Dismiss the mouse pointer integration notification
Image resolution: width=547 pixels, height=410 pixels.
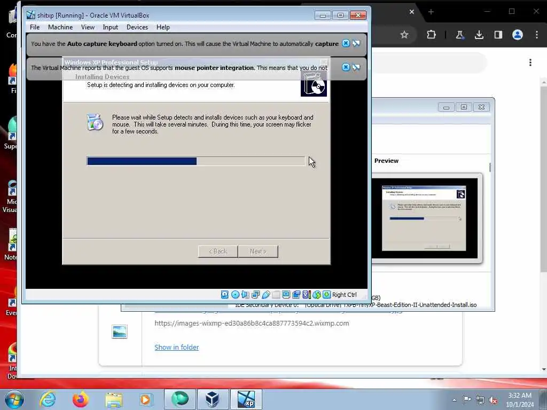click(346, 67)
